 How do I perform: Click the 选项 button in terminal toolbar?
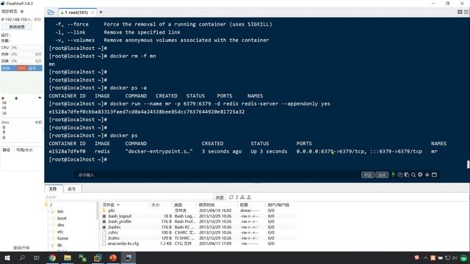tap(382, 175)
